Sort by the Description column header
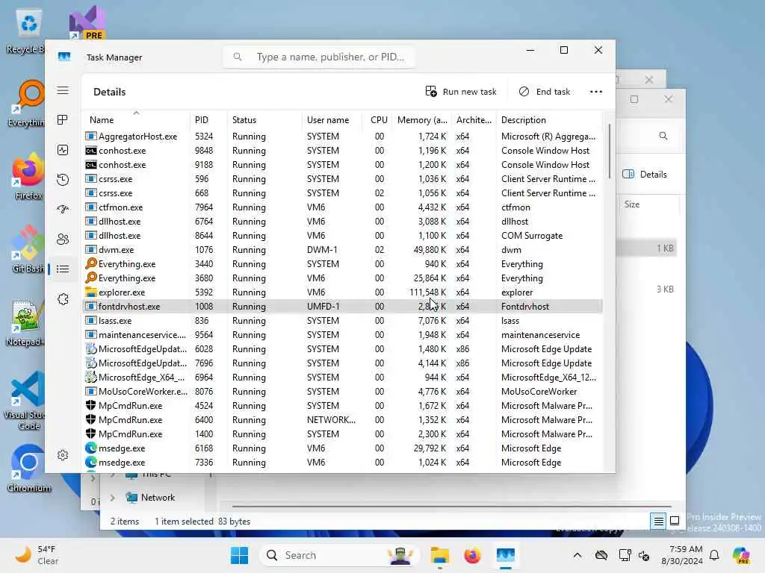Screen dimensions: 765x573 tap(549, 120)
